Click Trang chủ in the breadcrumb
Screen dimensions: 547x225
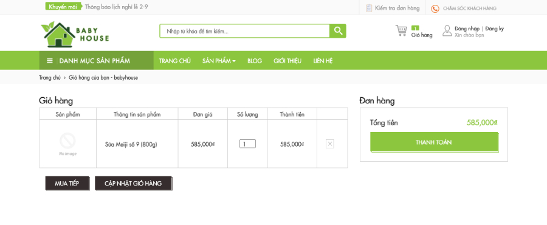coord(50,78)
